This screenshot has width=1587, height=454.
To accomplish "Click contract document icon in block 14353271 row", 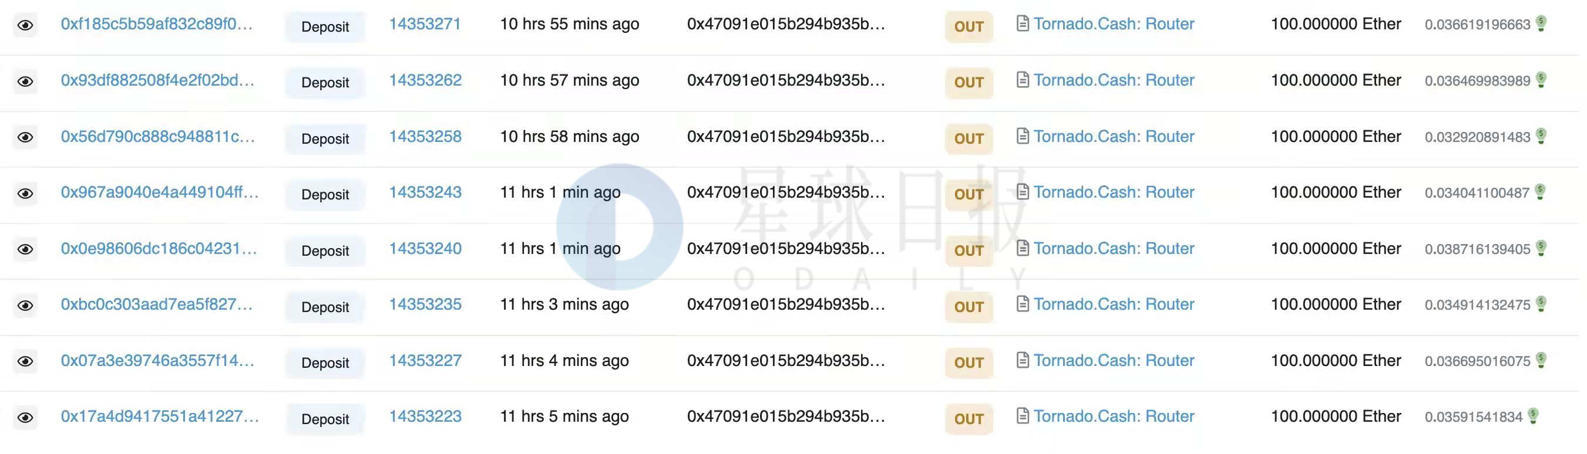I will (x=1022, y=24).
